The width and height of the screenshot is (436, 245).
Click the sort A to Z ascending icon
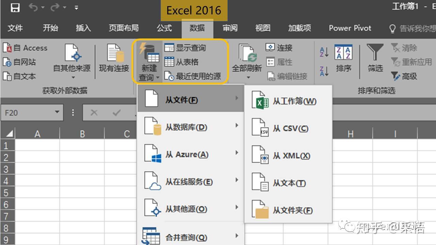324,52
